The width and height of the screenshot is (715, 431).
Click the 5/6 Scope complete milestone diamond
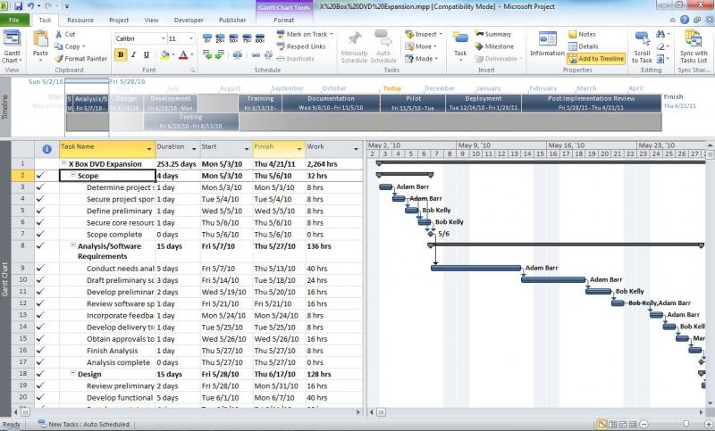coord(431,234)
